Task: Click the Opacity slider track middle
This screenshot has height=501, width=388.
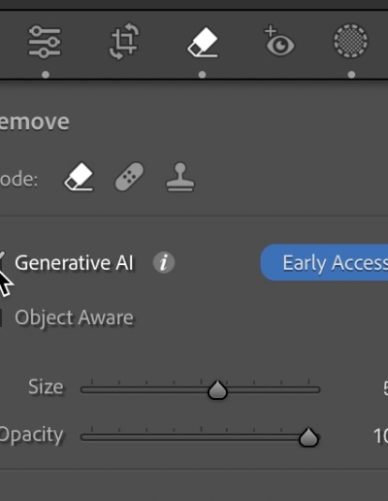Action: [201, 438]
